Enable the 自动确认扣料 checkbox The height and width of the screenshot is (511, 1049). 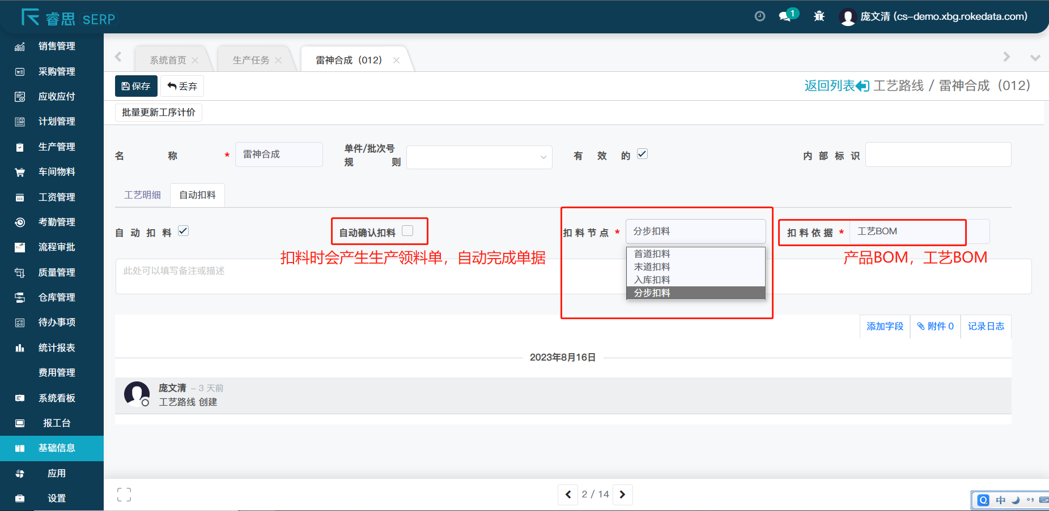tap(407, 231)
